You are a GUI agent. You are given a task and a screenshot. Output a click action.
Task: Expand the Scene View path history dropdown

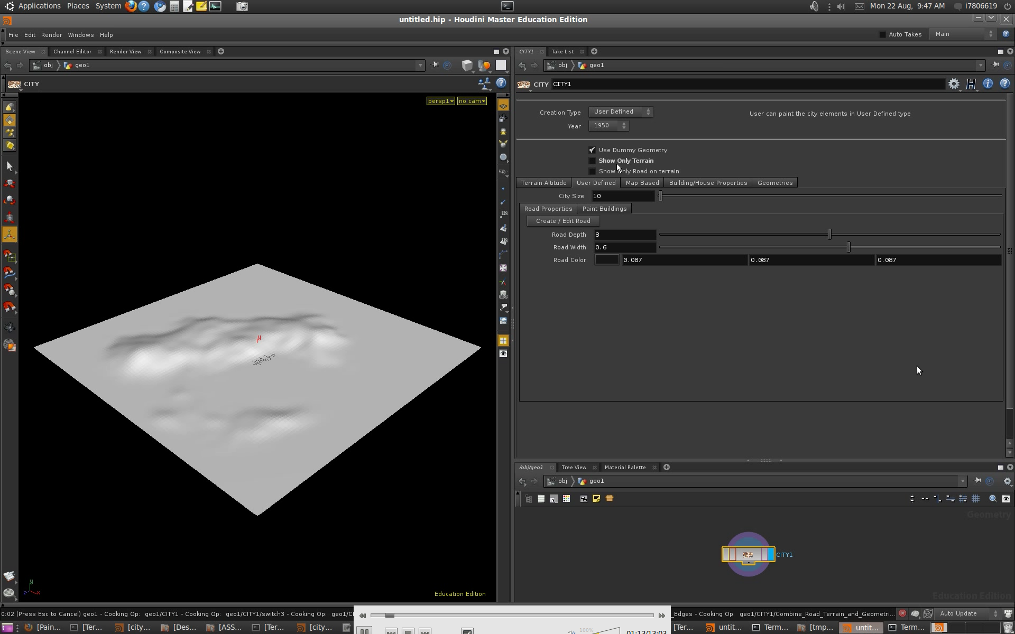coord(420,66)
